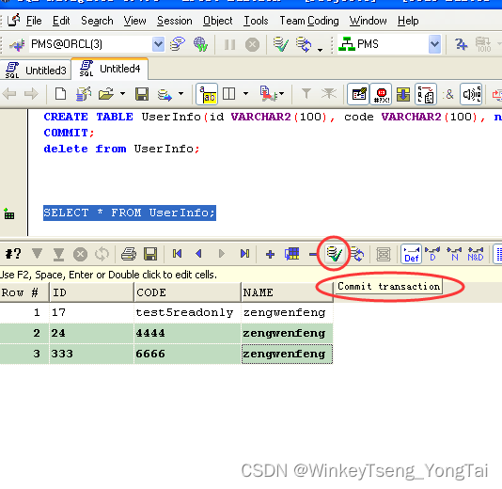Switch to the Untitled3 SQL tab
The width and height of the screenshot is (502, 489).
coord(36,70)
